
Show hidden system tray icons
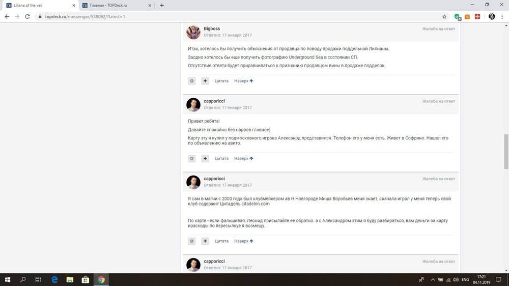coord(432,279)
